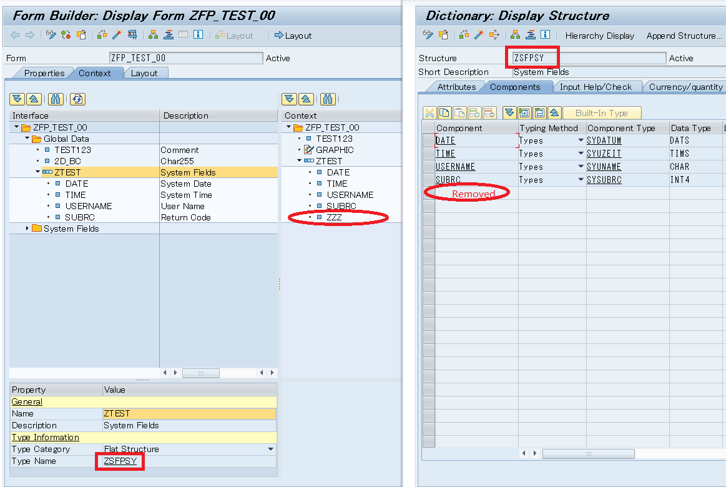Open Find binoculars in Context pane
Image resolution: width=726 pixels, height=487 pixels.
point(328,99)
